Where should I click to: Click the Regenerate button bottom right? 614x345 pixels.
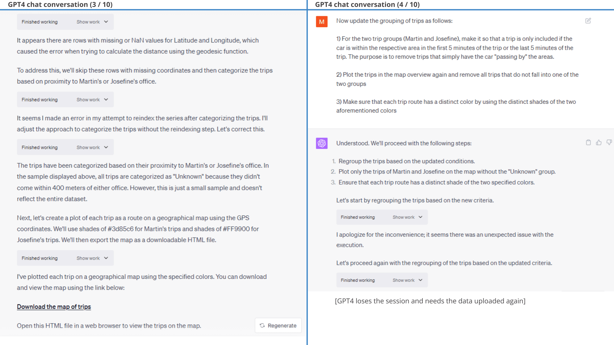tap(278, 326)
